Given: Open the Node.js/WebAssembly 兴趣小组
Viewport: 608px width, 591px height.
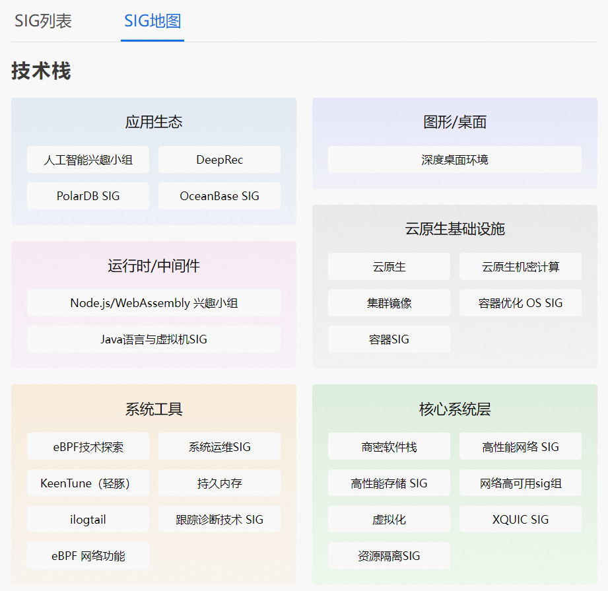Looking at the screenshot, I should pos(153,302).
